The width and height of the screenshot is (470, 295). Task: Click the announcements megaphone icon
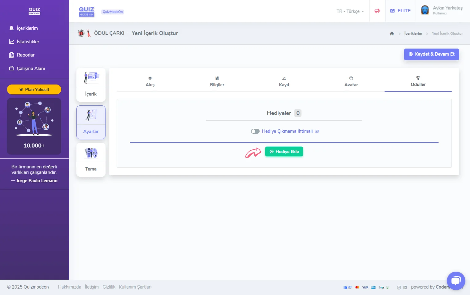click(377, 11)
